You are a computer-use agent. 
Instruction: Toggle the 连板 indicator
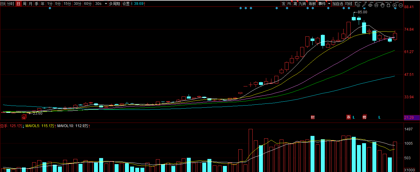click(312, 4)
